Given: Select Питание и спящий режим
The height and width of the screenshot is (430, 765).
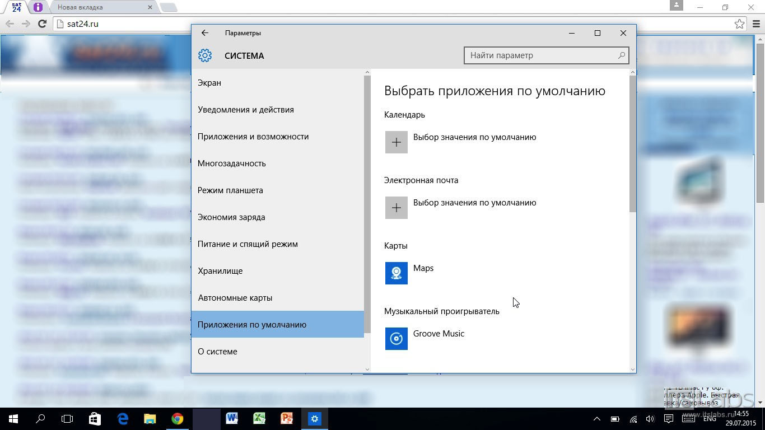Looking at the screenshot, I should click(278, 244).
